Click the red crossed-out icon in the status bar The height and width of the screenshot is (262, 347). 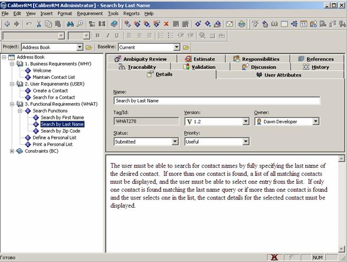(x=274, y=257)
